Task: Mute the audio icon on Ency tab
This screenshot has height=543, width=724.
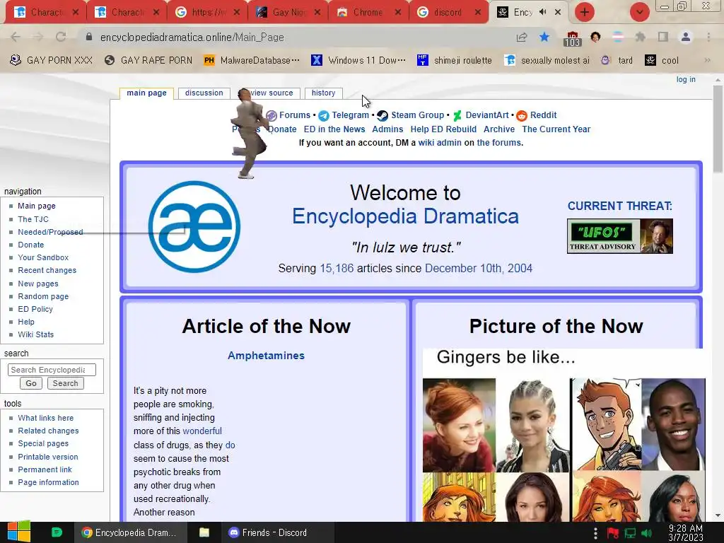Action: click(x=543, y=12)
